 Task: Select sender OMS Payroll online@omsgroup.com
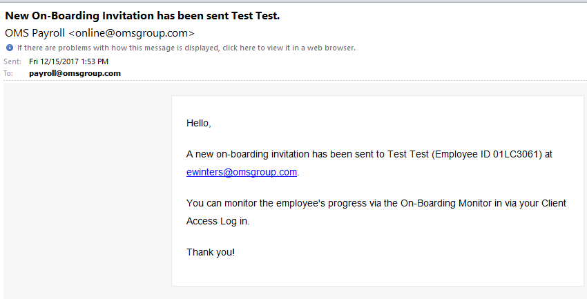point(99,33)
